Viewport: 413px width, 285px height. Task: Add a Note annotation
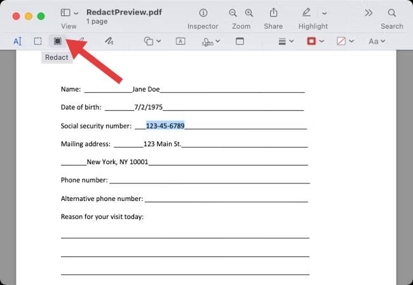coord(240,41)
